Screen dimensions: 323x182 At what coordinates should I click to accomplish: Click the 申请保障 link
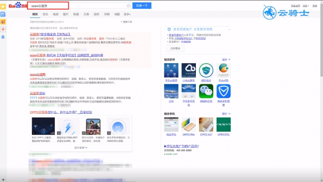186,42
